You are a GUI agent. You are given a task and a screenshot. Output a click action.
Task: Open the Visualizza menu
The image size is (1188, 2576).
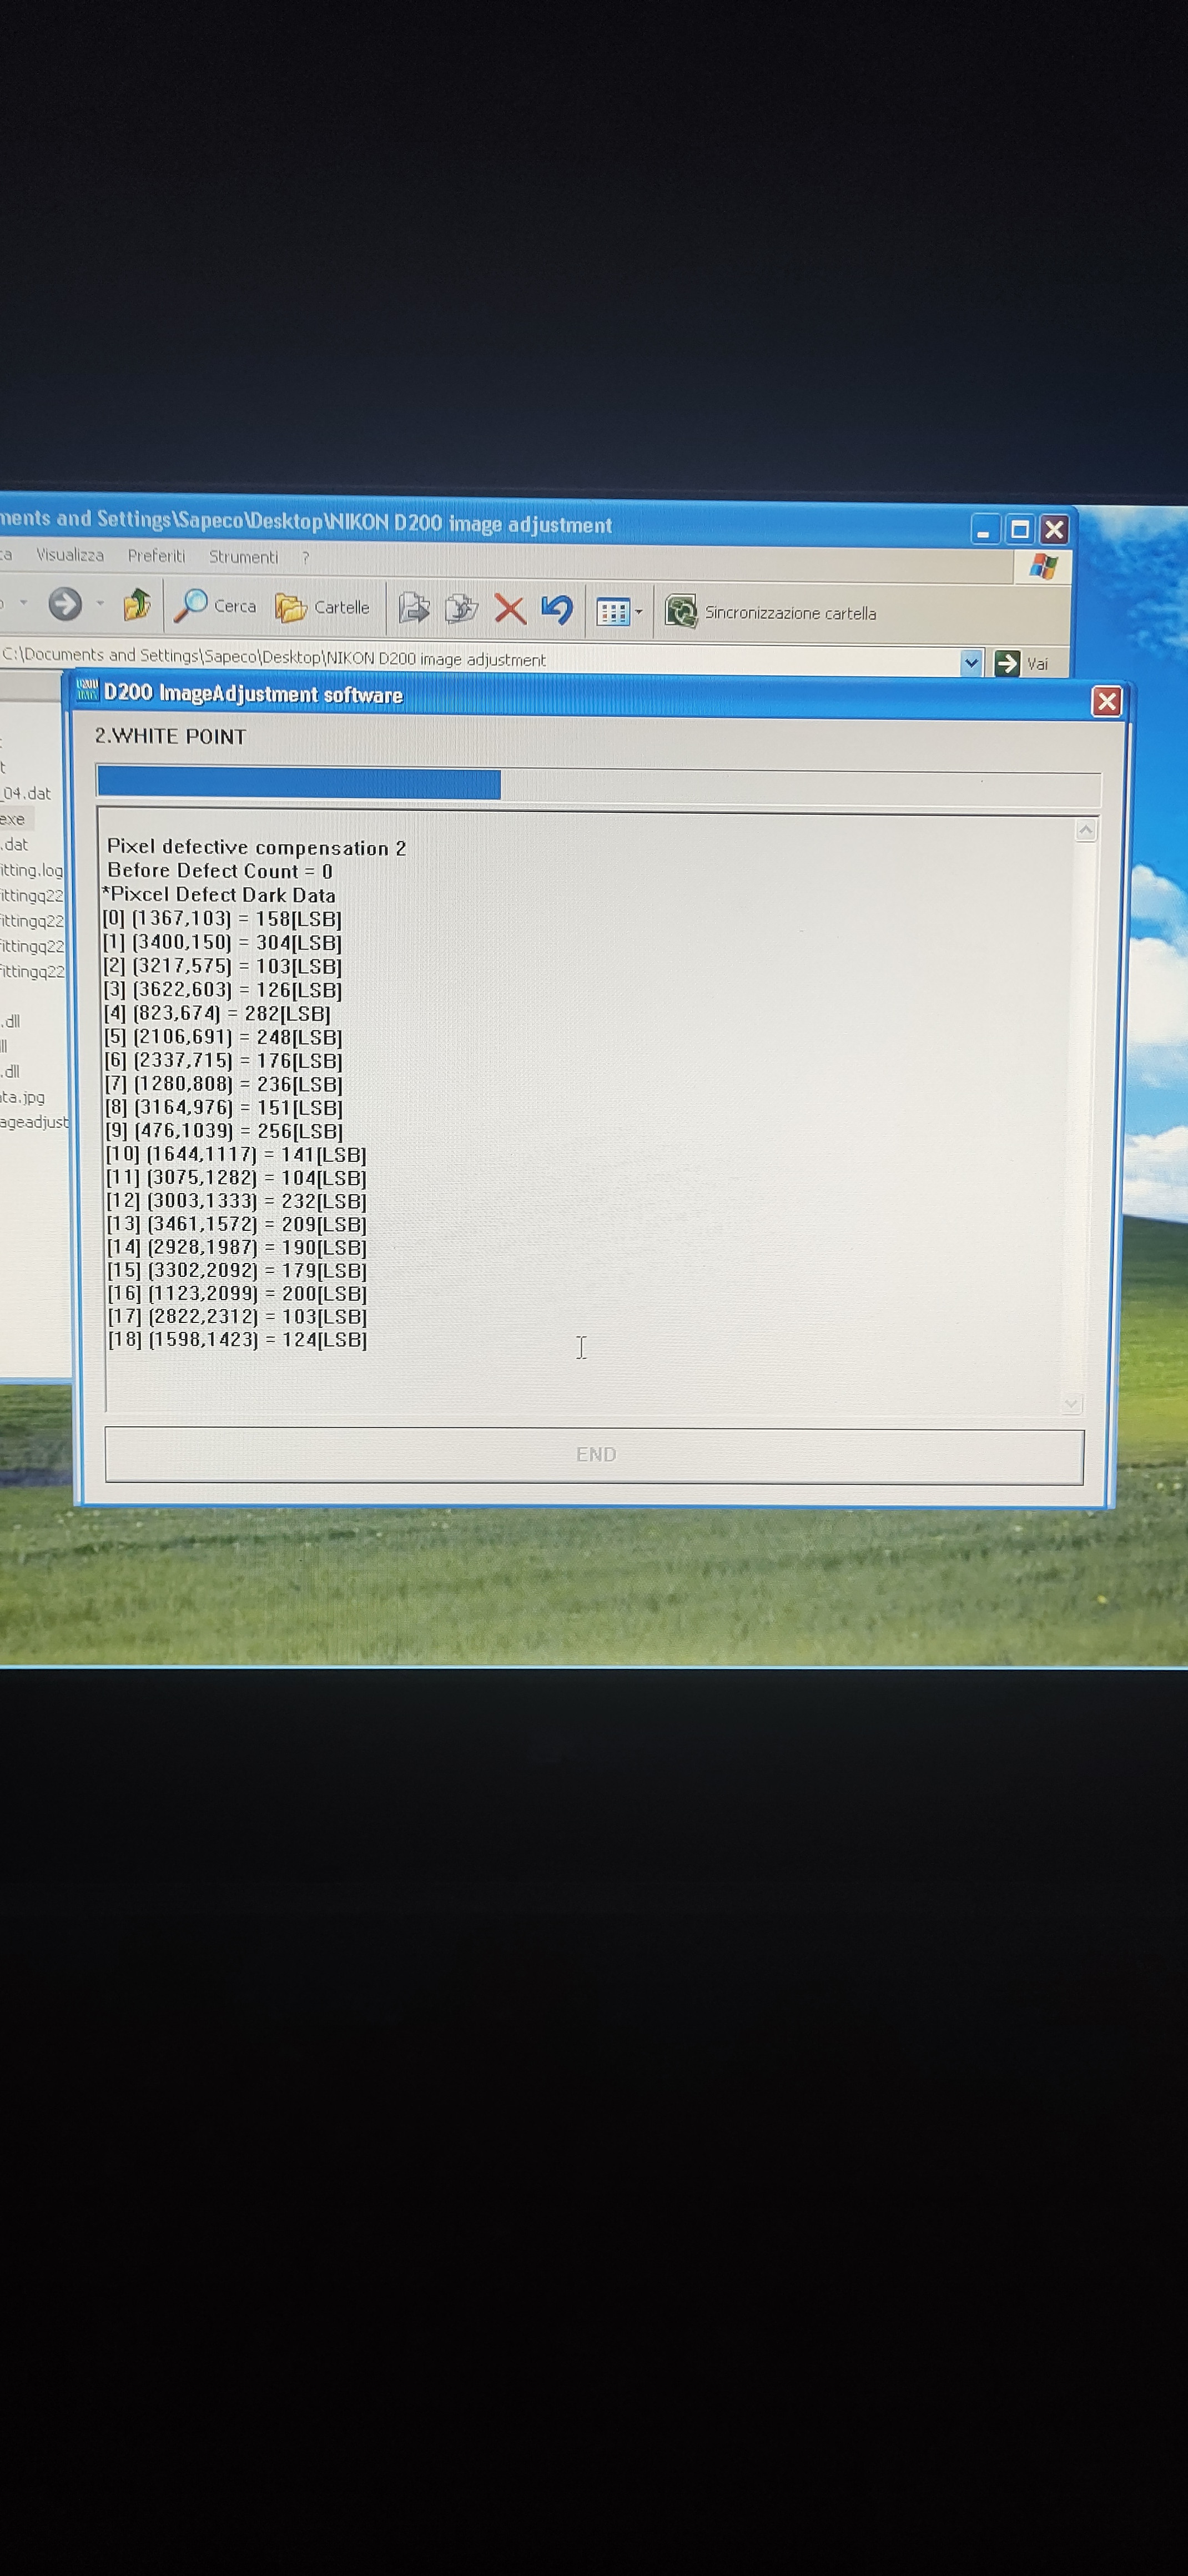coord(70,554)
